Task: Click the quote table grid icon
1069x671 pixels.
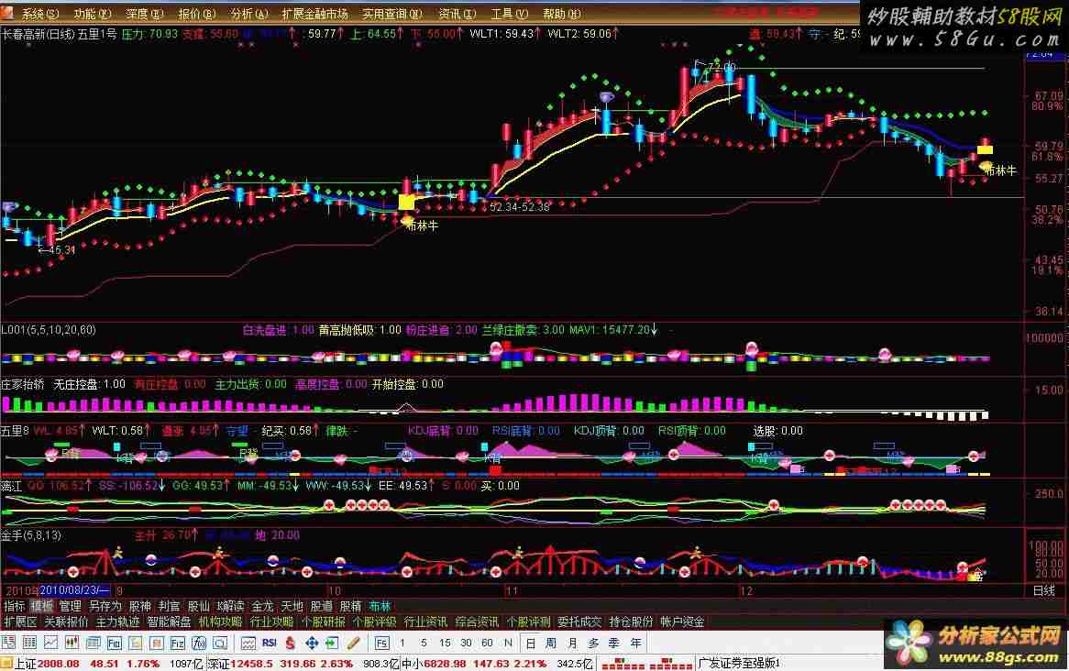Action: tap(29, 643)
